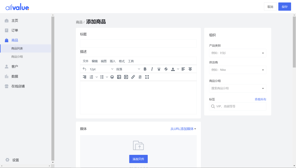296x168 pixels.
Task: Align text right
Action: tap(84, 77)
